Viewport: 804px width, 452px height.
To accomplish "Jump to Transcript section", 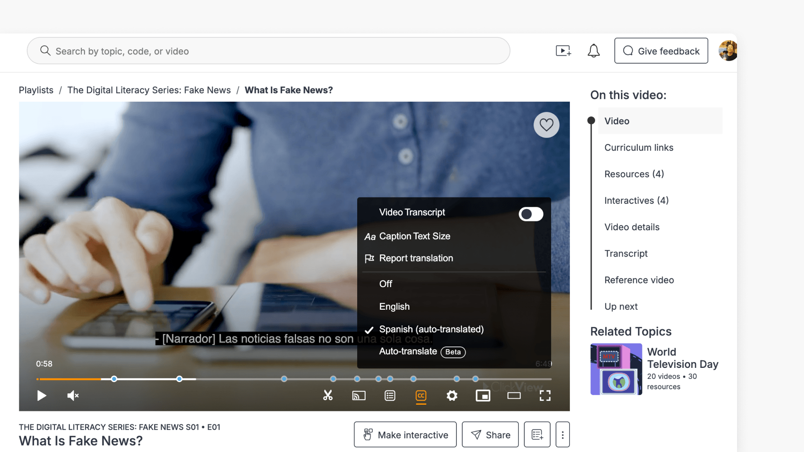I will pos(626,253).
